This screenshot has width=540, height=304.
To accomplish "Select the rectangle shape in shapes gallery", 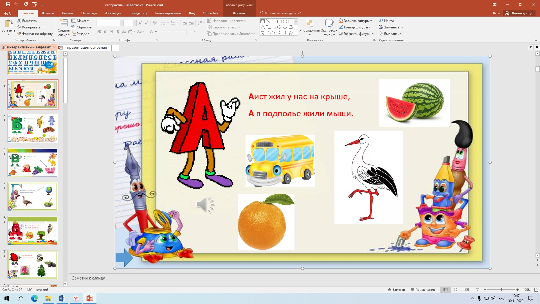I will tap(279, 21).
